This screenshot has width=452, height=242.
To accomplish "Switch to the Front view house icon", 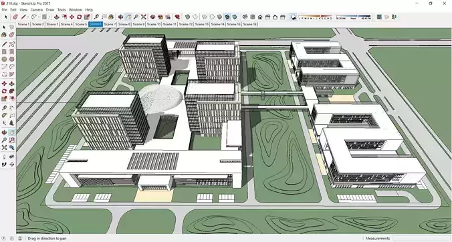I will coord(260,17).
